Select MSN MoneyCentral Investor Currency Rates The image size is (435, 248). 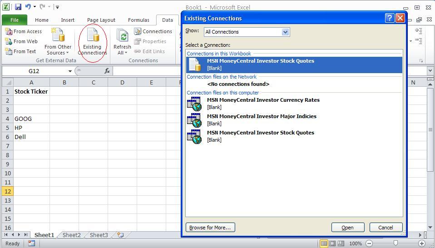(x=294, y=104)
